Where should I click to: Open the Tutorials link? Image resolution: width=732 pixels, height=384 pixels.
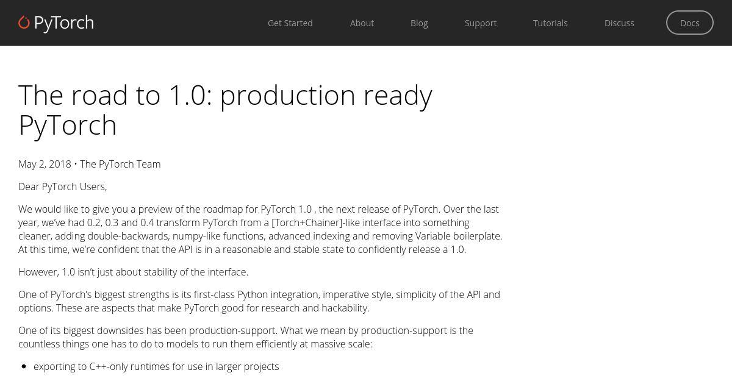click(550, 23)
